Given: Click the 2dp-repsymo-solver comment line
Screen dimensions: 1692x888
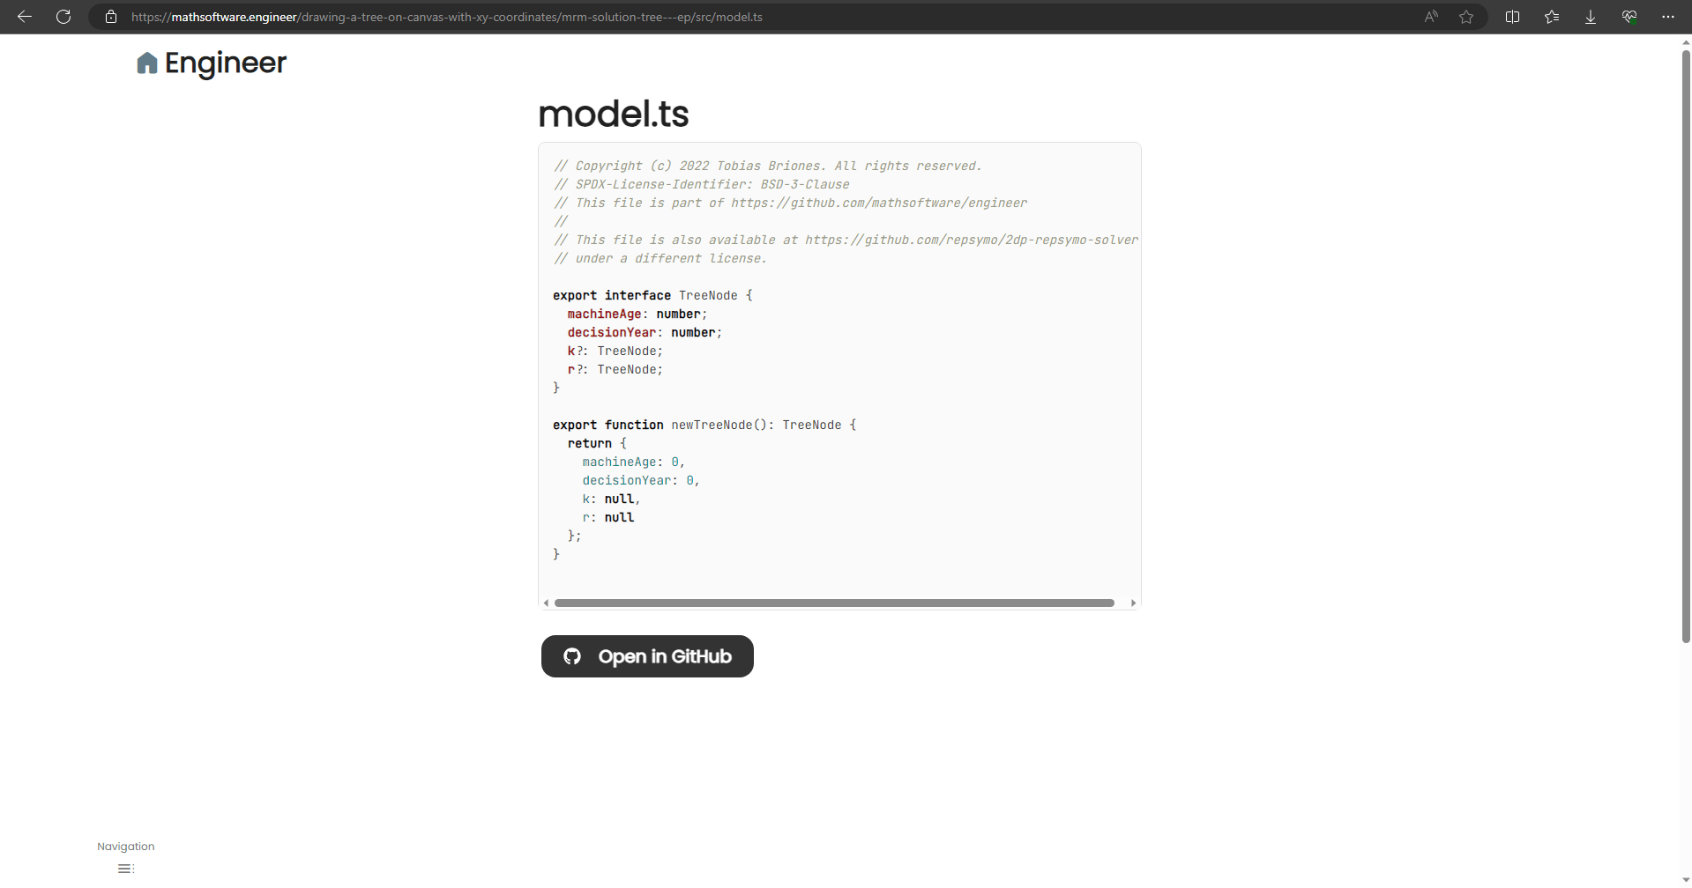Looking at the screenshot, I should point(846,240).
